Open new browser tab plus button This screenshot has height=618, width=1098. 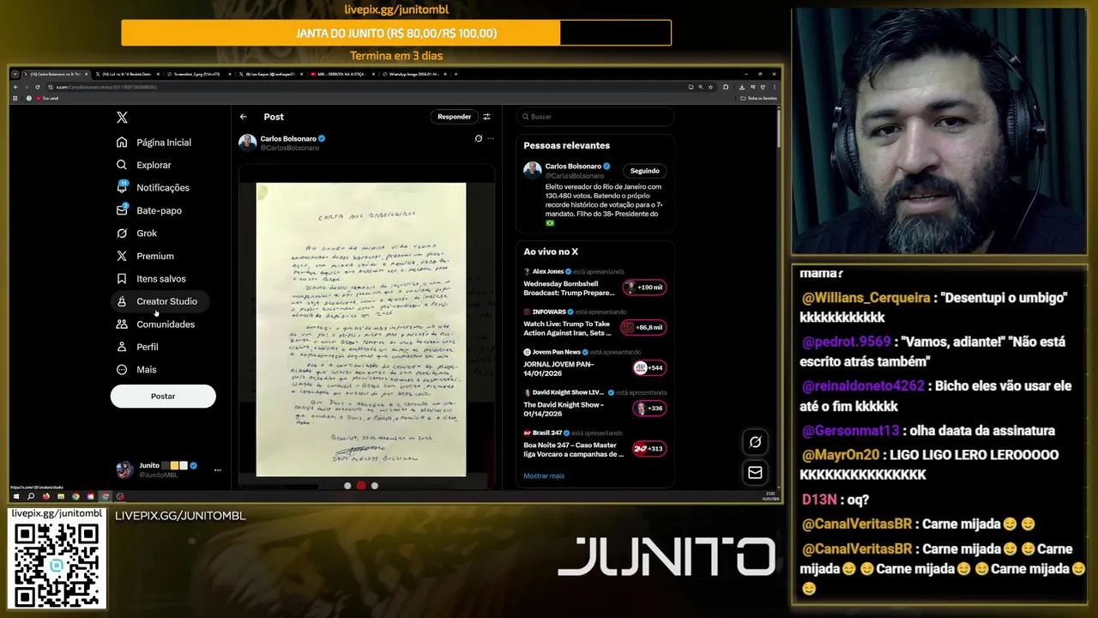455,74
